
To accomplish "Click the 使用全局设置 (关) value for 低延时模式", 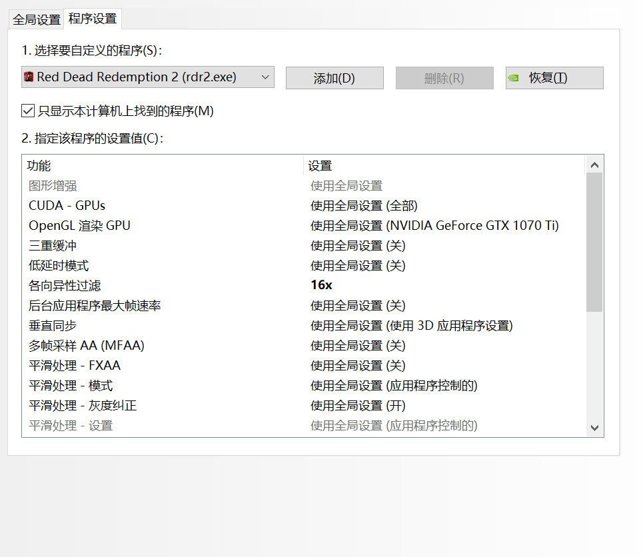I will point(358,266).
